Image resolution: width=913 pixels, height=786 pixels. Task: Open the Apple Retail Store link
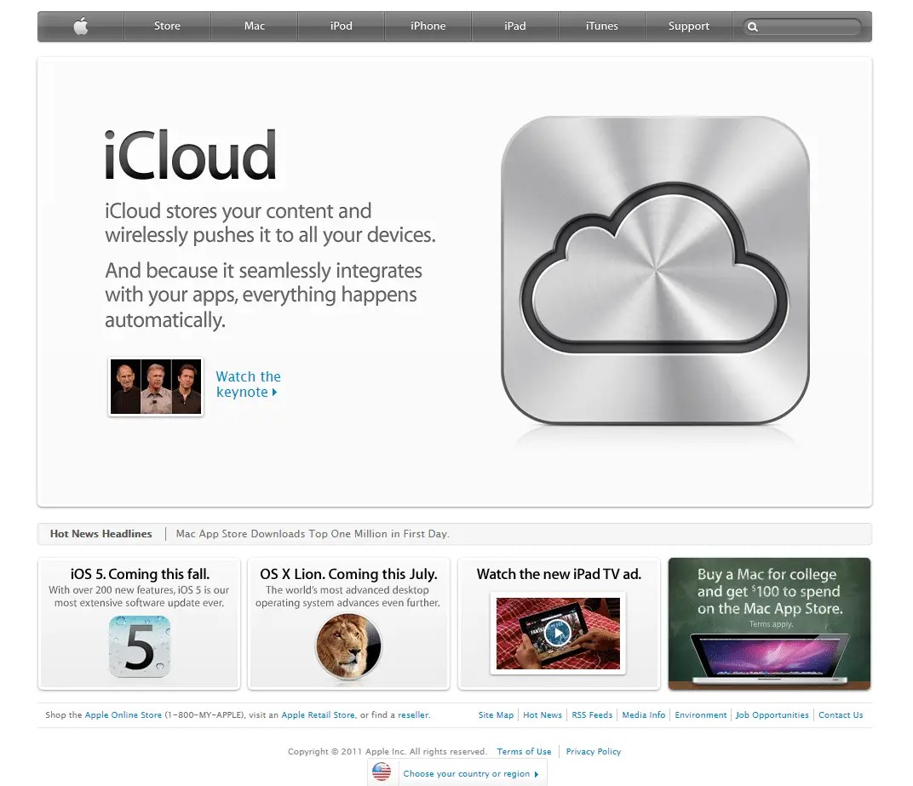coord(318,715)
